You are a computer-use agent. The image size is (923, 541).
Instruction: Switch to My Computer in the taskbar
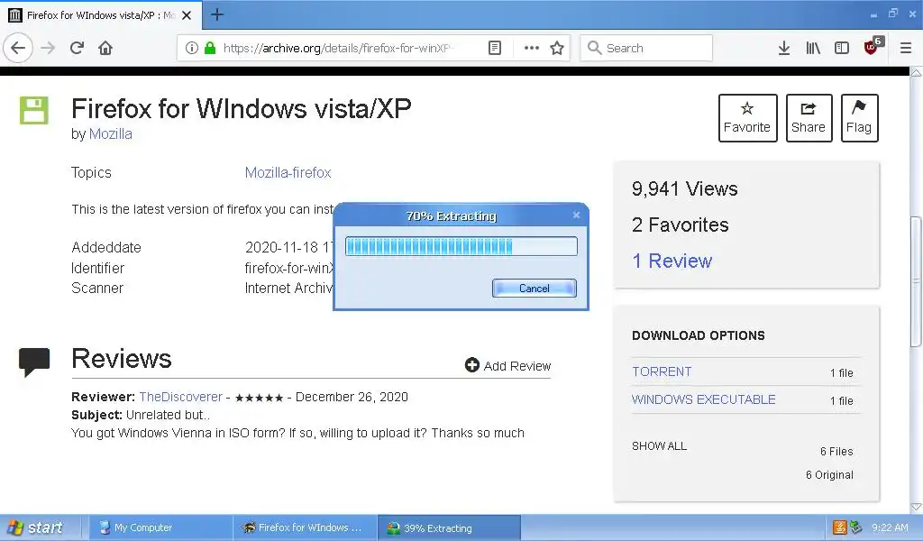click(160, 527)
